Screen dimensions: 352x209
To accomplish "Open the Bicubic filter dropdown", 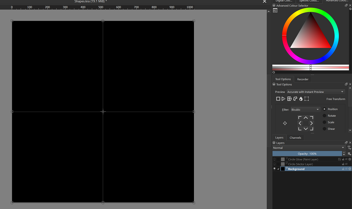I will click(x=305, y=109).
